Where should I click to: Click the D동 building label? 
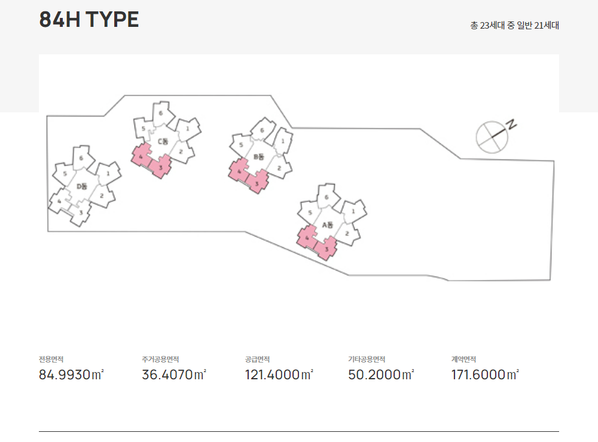click(82, 186)
